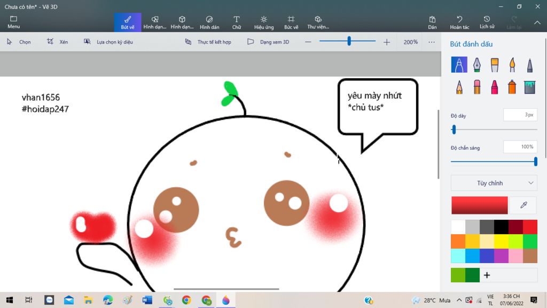547x308 pixels.
Task: Open the Windows Start menu
Action: 10,300
